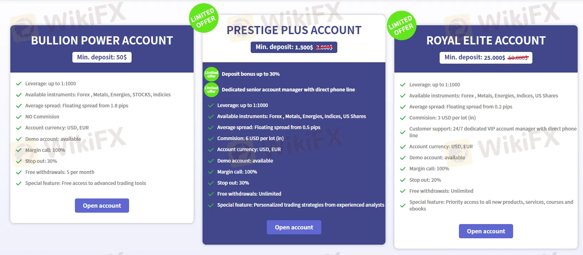
Task: Select the ROYAL ELITE ACCOUNT header
Action: click(x=486, y=41)
